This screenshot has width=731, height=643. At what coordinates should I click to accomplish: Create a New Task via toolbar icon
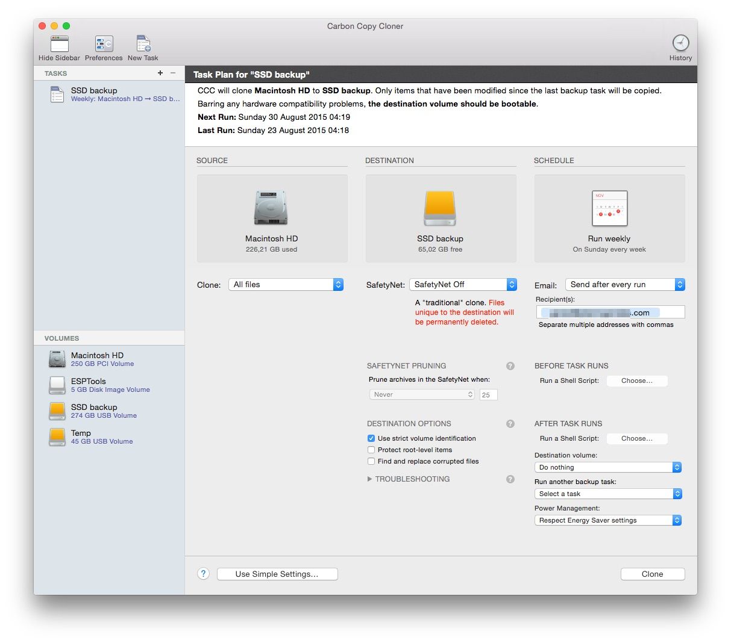pos(143,44)
